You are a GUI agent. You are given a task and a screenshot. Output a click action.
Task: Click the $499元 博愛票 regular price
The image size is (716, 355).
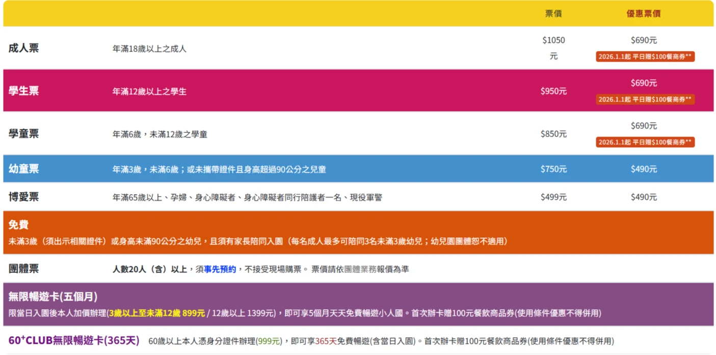click(x=553, y=197)
